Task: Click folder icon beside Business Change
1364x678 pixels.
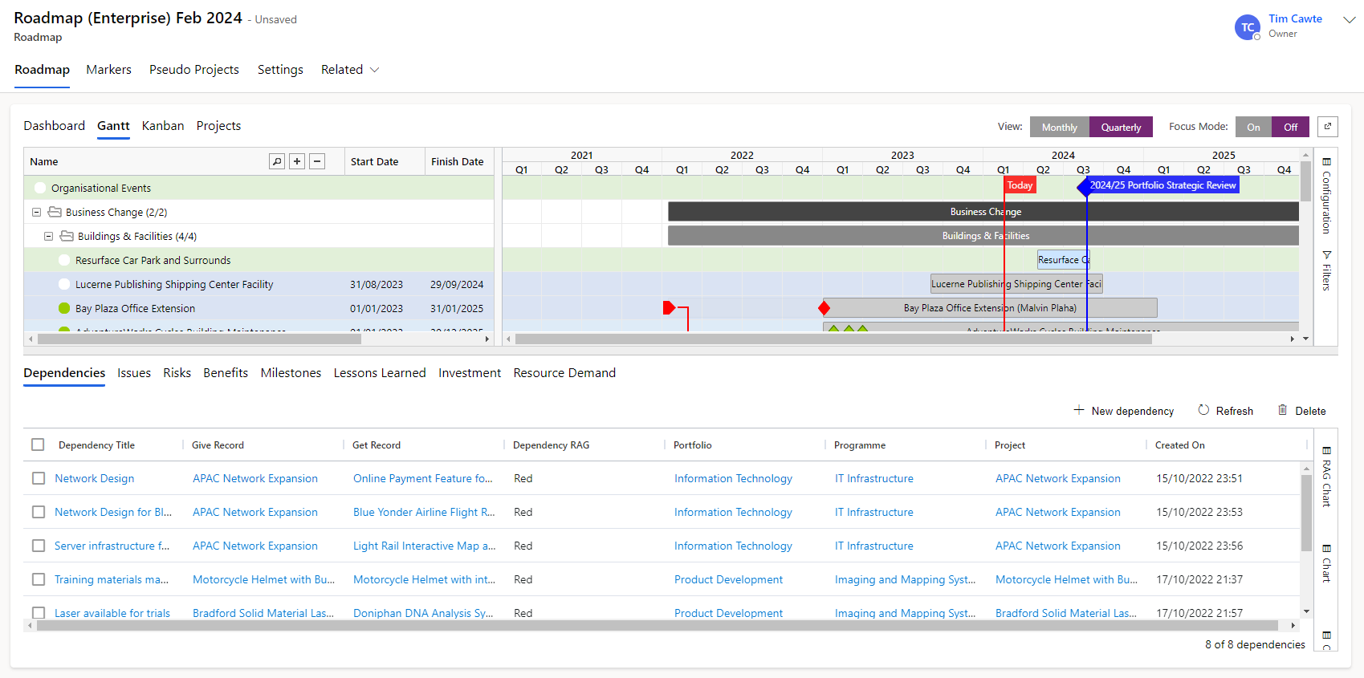Action: click(x=55, y=212)
